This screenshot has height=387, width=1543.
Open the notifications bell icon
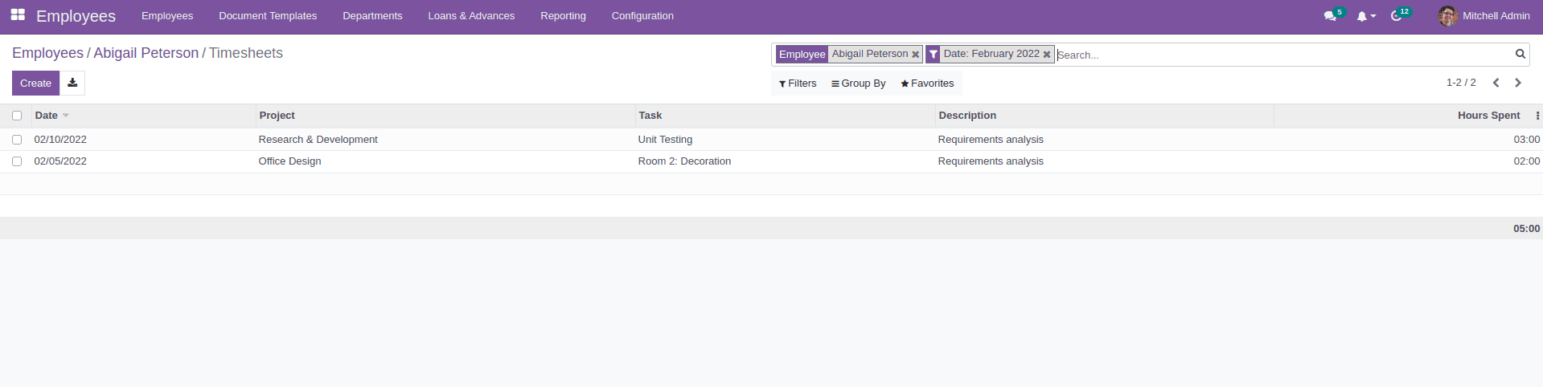click(1362, 16)
